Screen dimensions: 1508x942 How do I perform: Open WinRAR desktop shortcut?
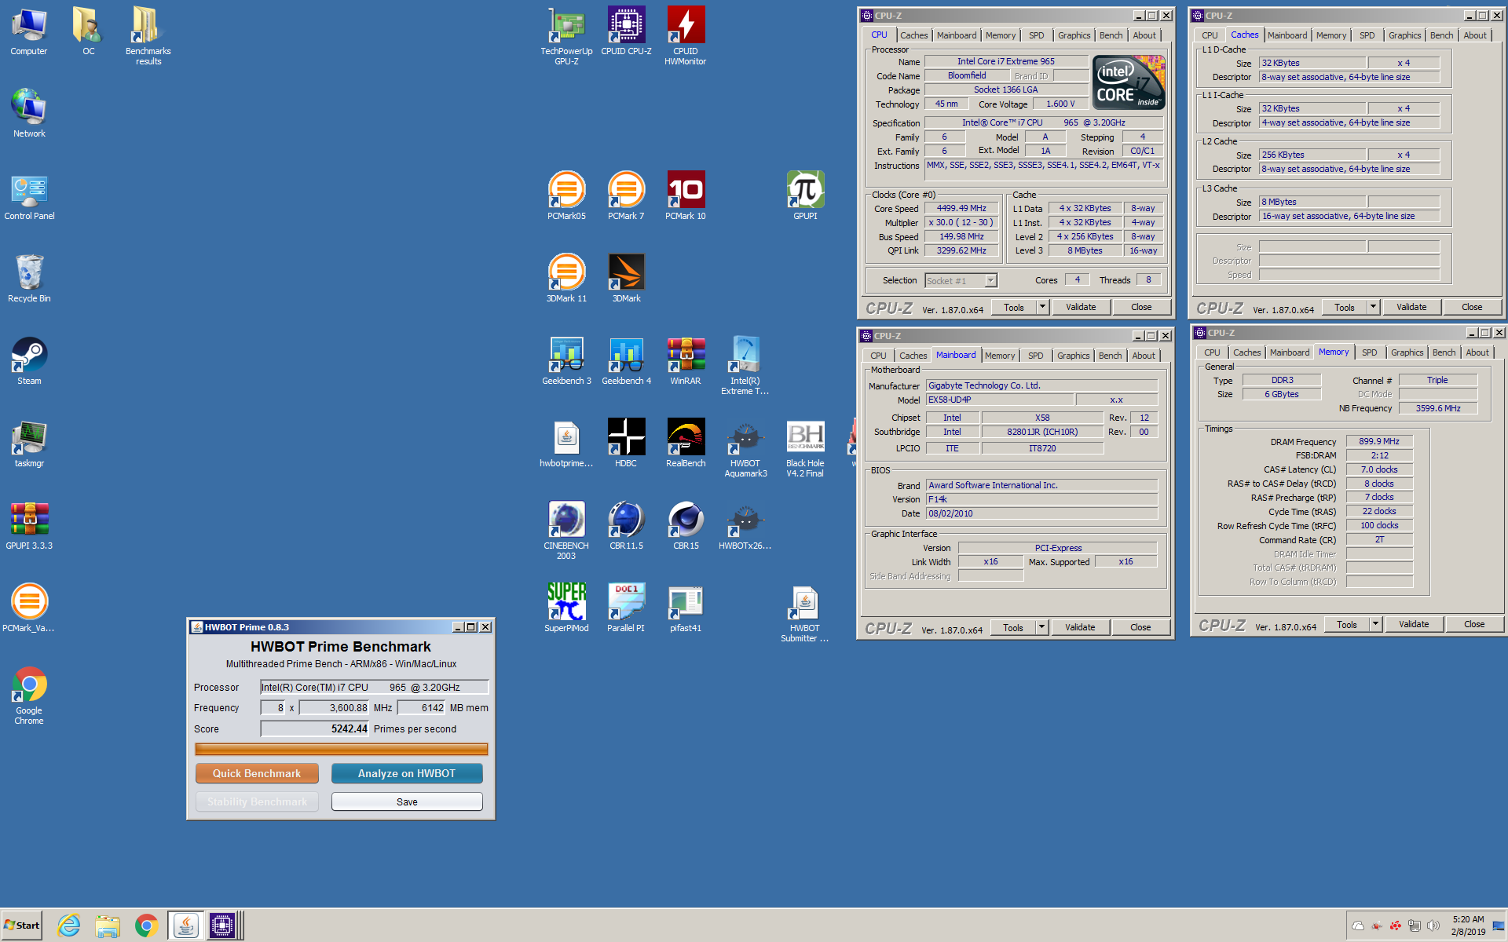click(685, 361)
